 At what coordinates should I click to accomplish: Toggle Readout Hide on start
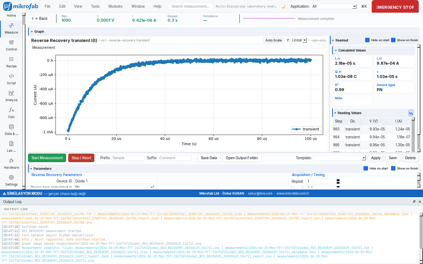367,40
